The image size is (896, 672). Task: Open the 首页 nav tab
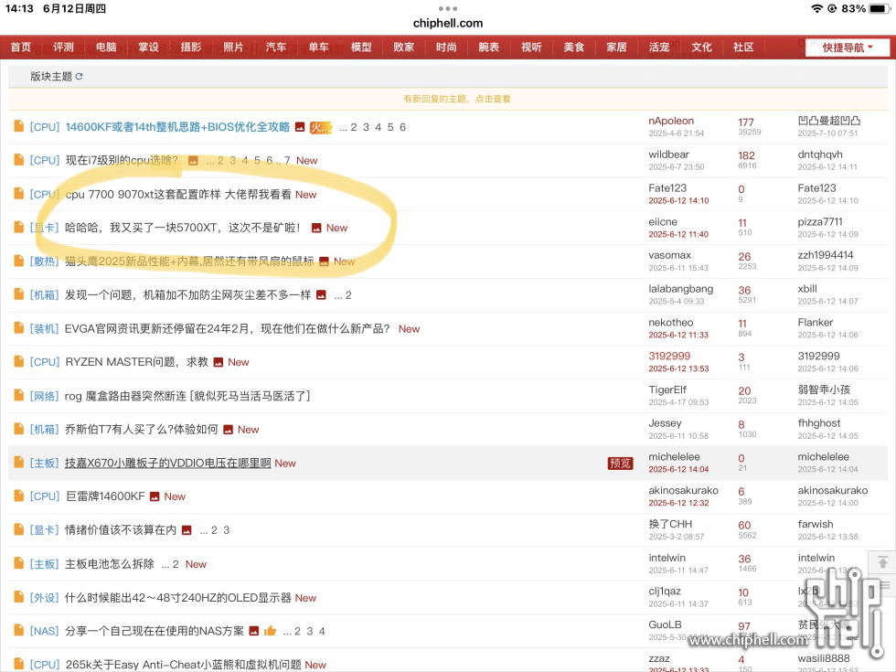(x=20, y=47)
